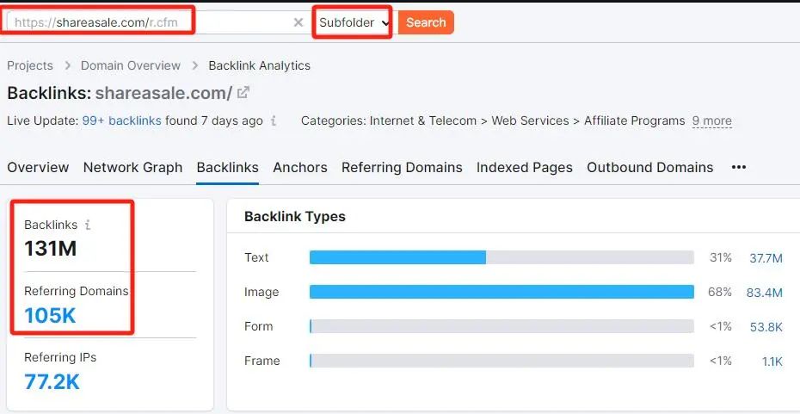Expand the '9 more' categories list
The image size is (800, 414).
coord(711,121)
